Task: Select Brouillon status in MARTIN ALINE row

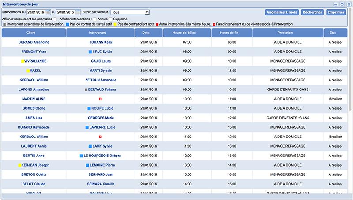Action: click(335, 99)
